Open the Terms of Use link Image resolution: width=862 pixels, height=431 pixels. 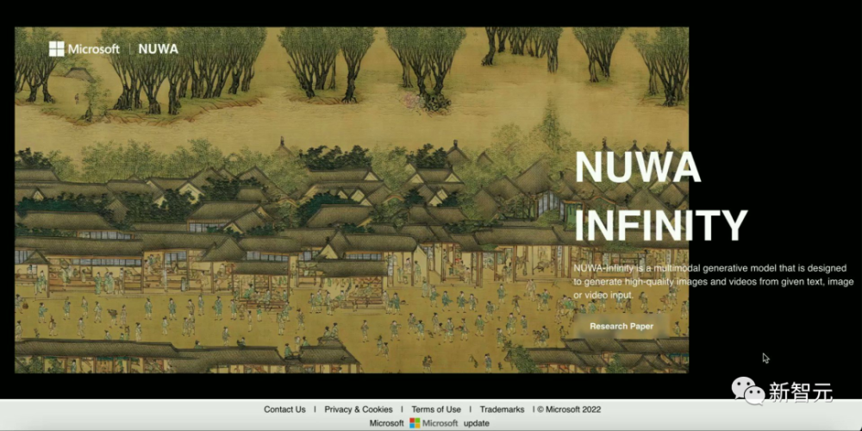coord(436,409)
